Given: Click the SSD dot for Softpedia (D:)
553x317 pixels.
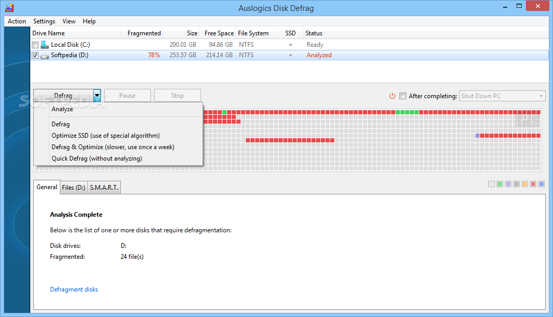Looking at the screenshot, I should (x=291, y=55).
